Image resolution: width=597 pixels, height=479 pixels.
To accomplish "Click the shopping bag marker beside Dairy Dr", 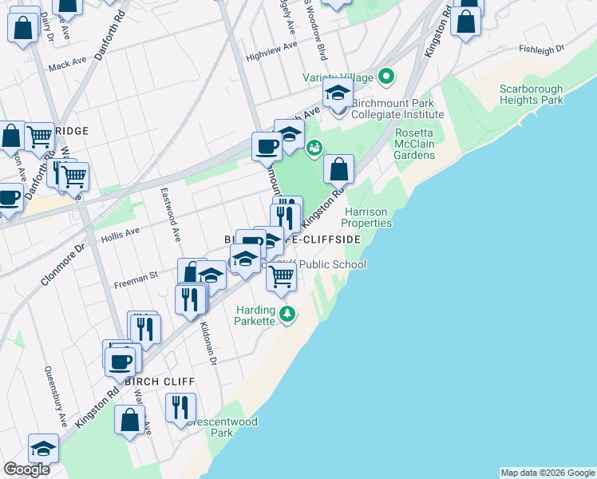I will click(x=23, y=30).
